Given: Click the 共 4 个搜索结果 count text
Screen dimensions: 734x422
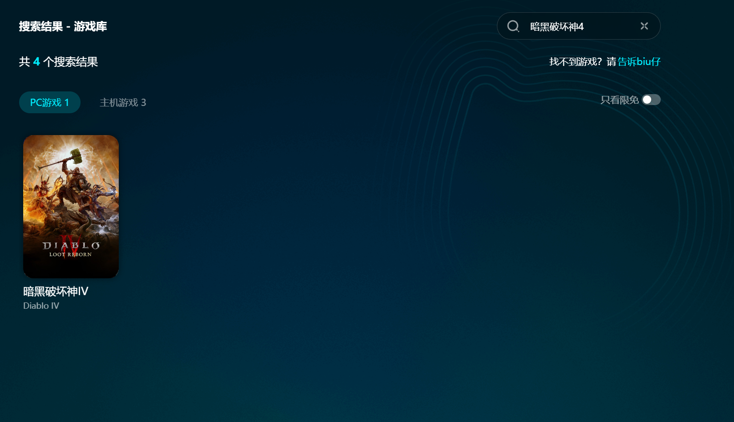Looking at the screenshot, I should coord(58,61).
